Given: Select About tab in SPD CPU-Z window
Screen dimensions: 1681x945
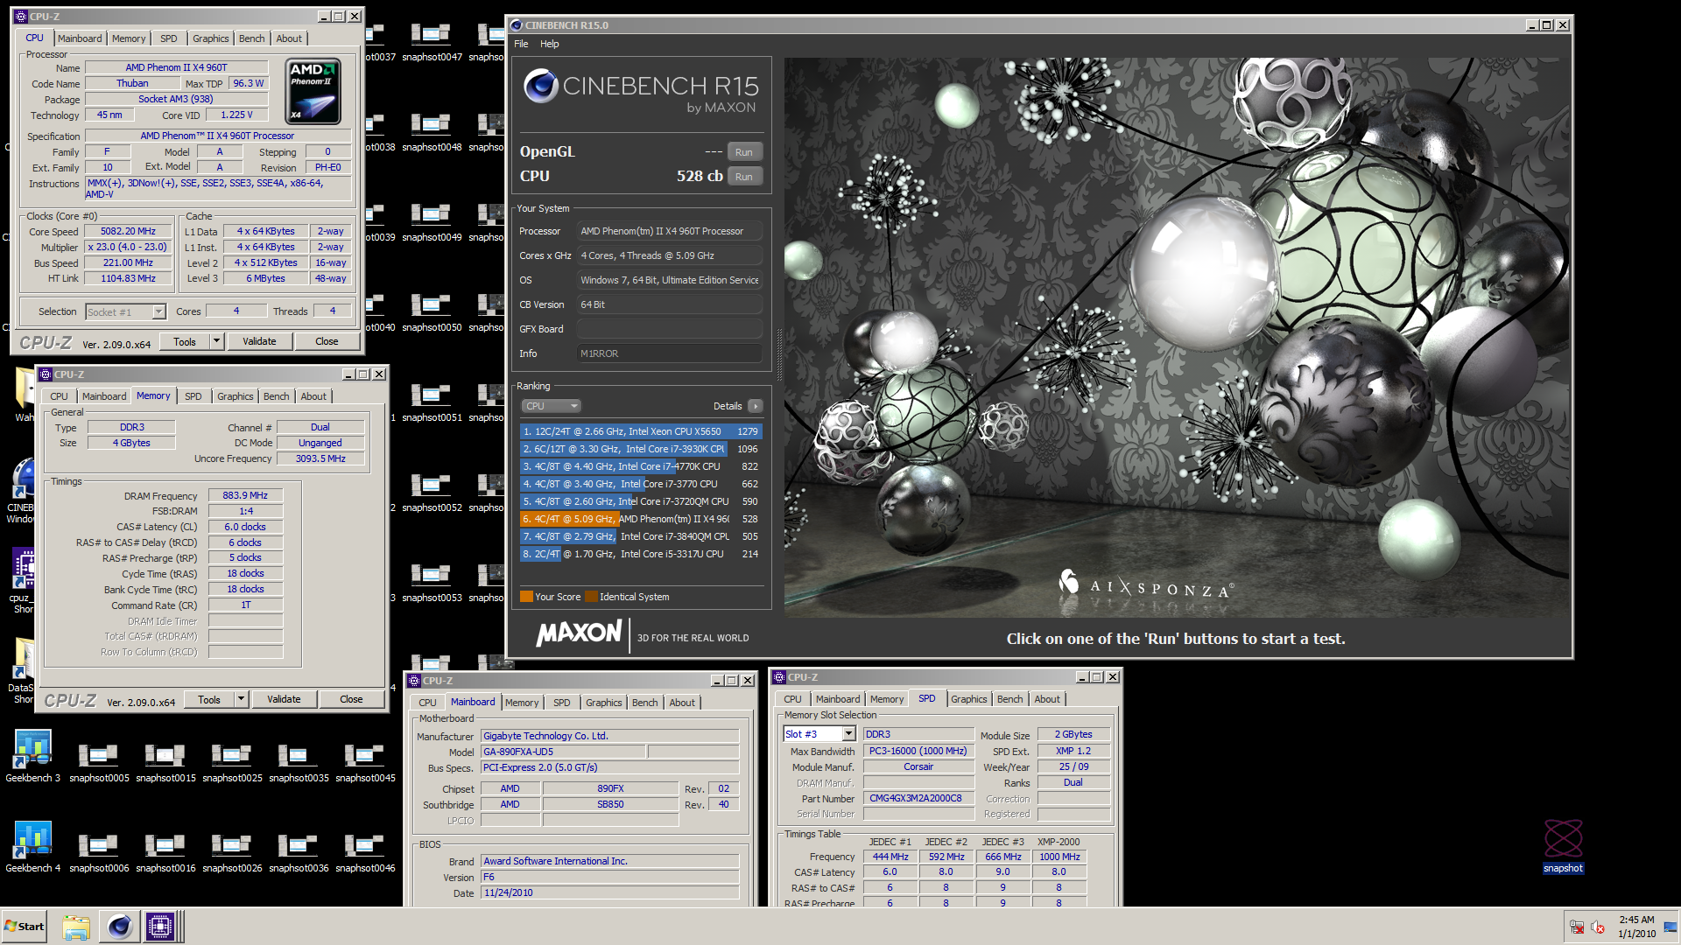Looking at the screenshot, I should coord(1047,699).
